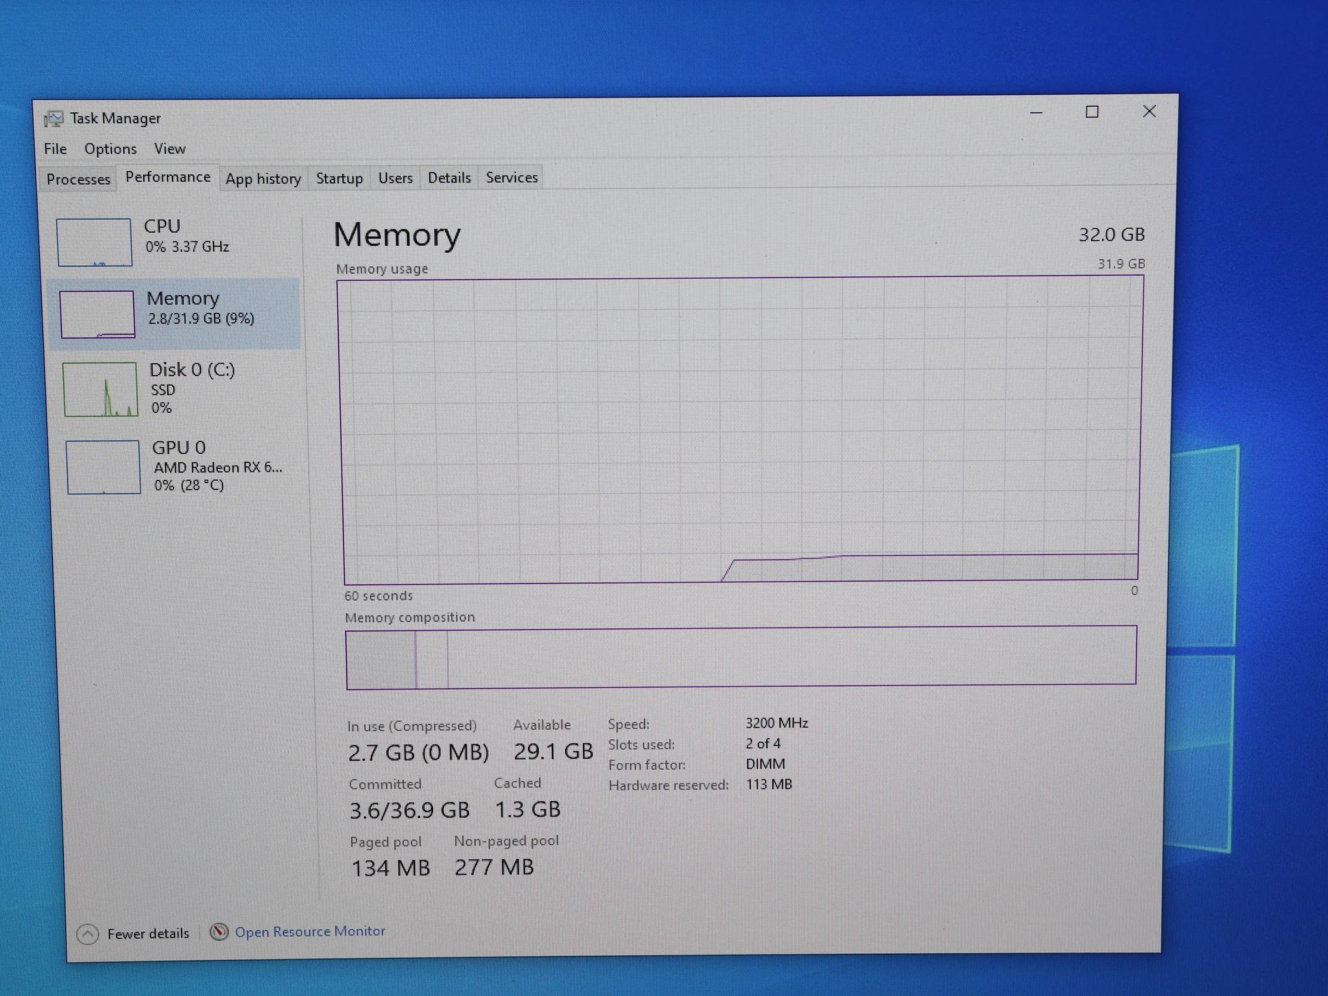Open the Disk 0 (C:) performance graph

(101, 388)
